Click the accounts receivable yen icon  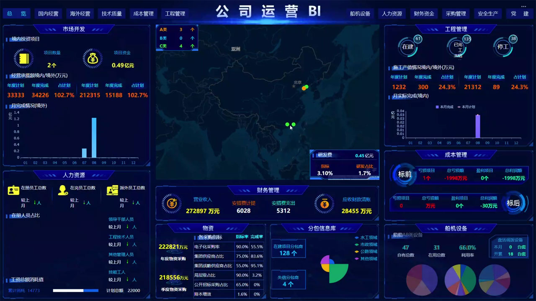point(325,204)
